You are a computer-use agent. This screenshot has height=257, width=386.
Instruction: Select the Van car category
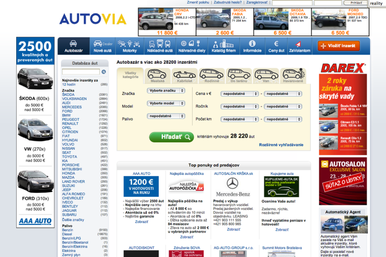point(266,76)
